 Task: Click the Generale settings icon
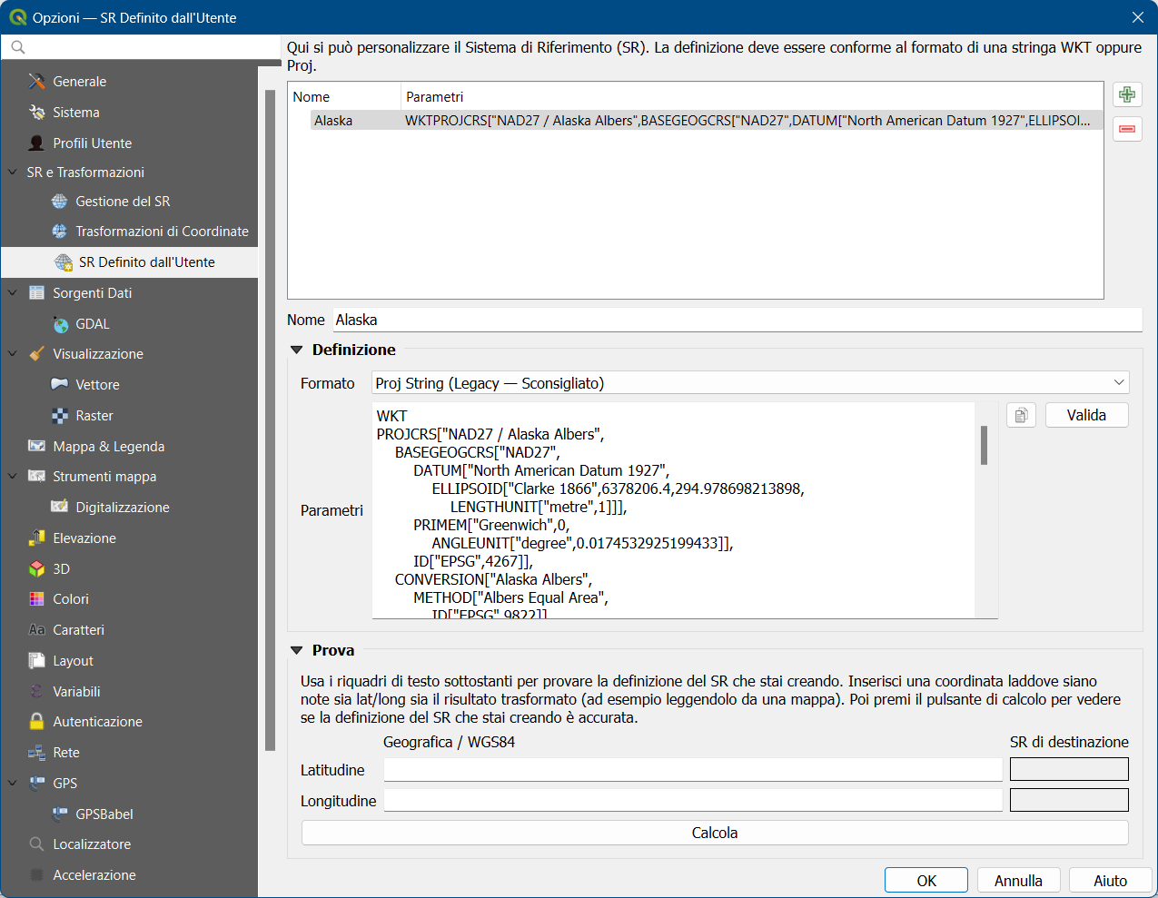point(36,82)
